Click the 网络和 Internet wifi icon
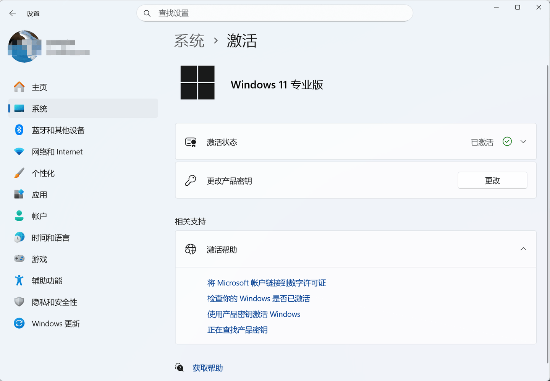 tap(19, 152)
